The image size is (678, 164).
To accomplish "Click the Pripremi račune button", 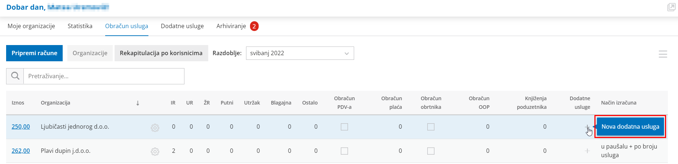I will click(x=34, y=53).
